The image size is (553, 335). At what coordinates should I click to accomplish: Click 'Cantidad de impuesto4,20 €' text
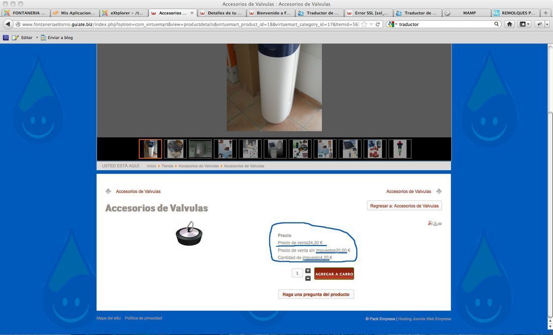tap(305, 258)
